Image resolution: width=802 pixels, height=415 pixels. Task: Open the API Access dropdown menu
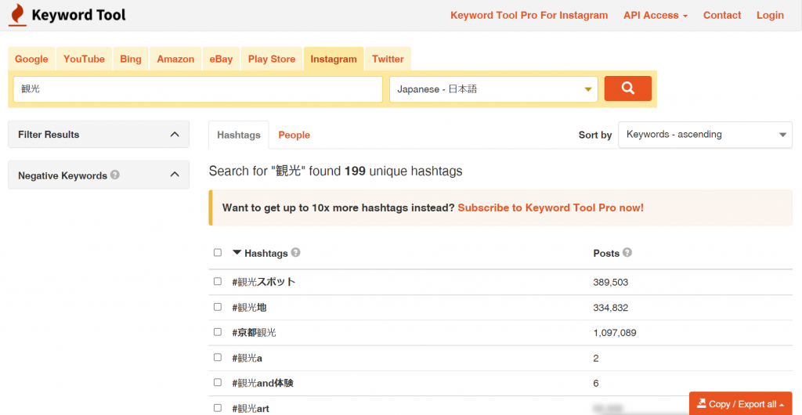656,16
